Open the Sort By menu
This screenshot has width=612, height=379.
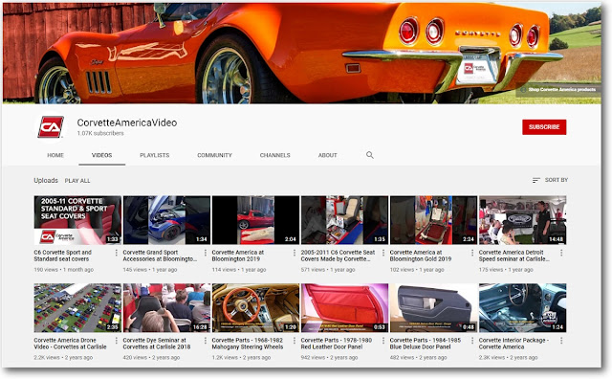(550, 180)
